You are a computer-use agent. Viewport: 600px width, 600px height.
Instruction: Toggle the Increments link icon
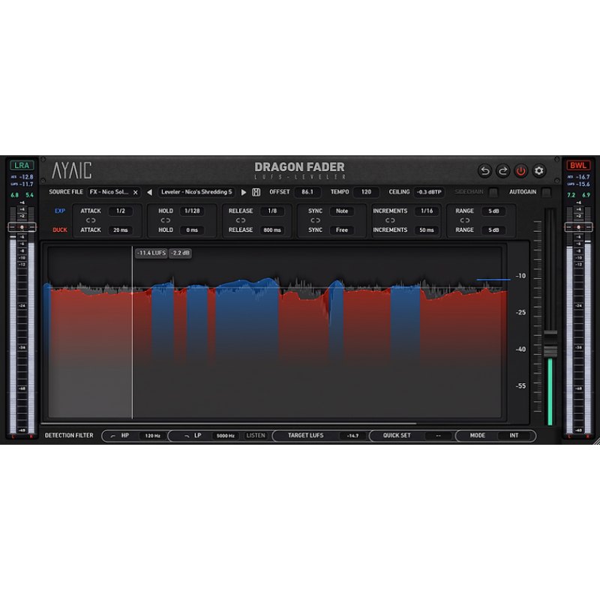390,220
